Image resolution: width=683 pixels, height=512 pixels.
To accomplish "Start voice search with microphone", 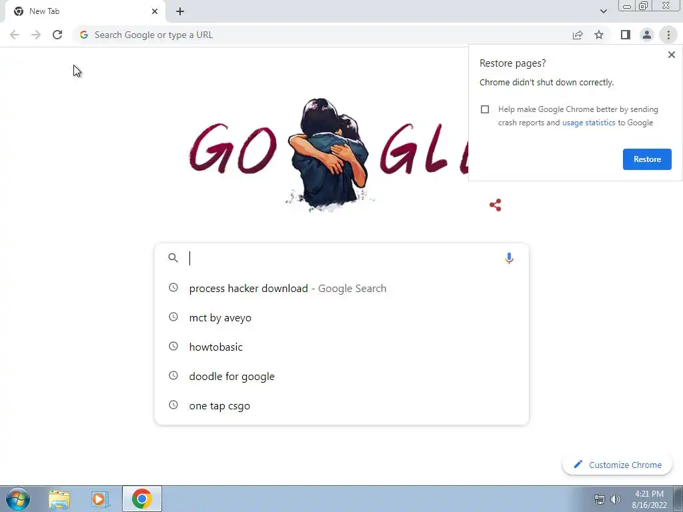I will 509,258.
